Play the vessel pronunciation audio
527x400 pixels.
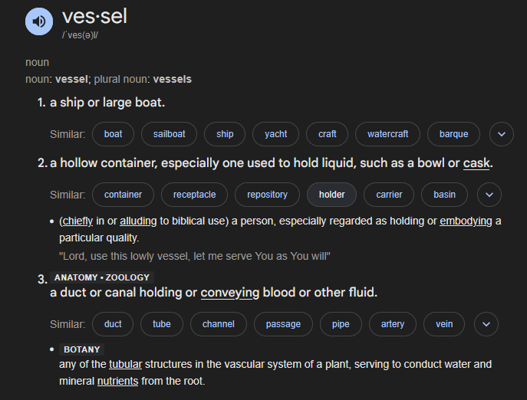coord(39,21)
